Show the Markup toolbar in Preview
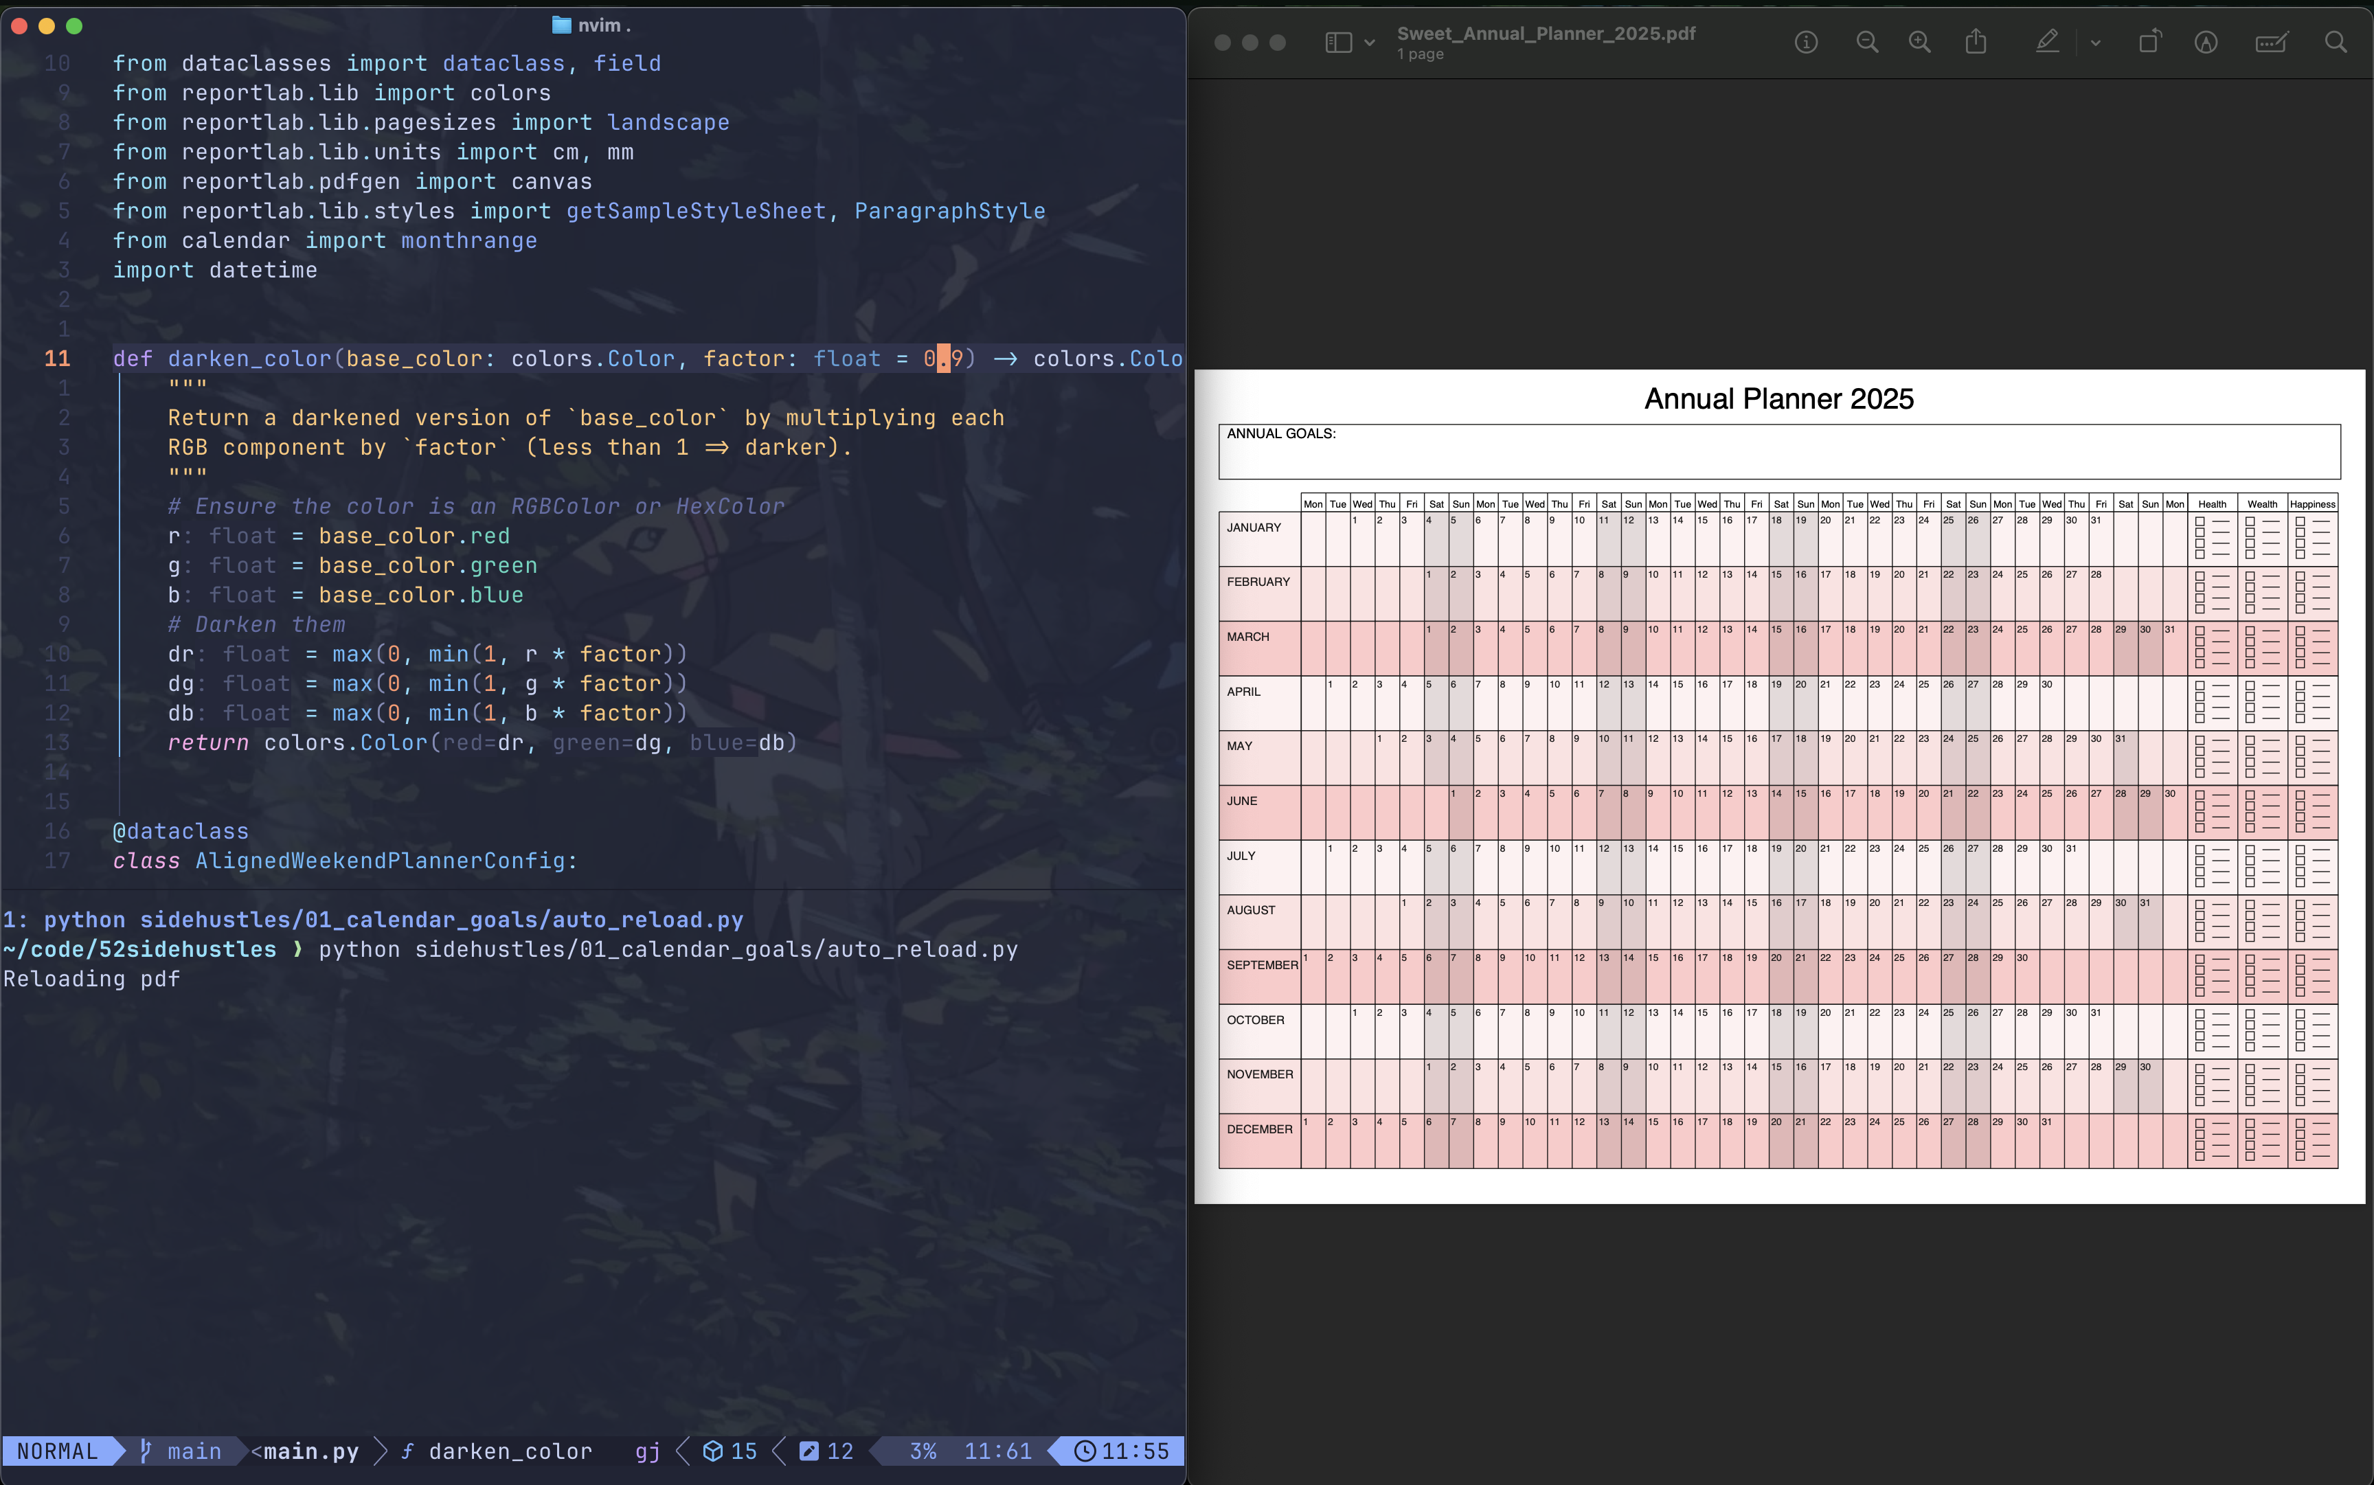This screenshot has height=1485, width=2374. click(x=2206, y=42)
